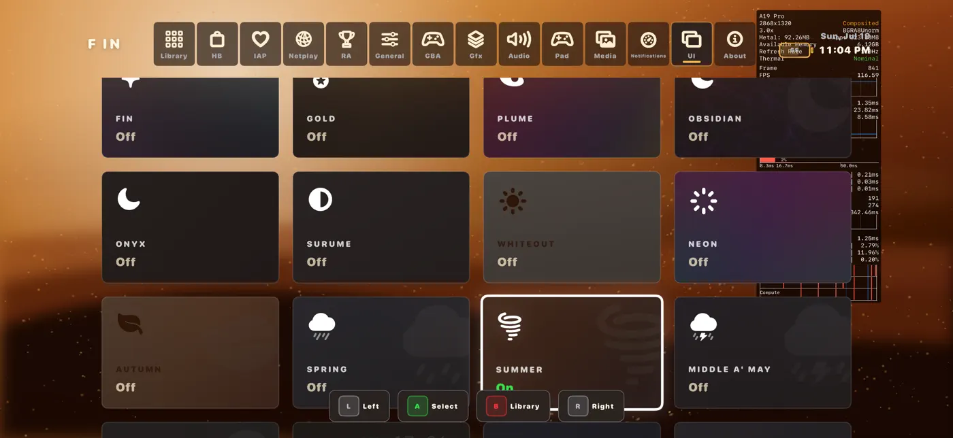Viewport: 953px width, 438px height.
Task: Open the GBA controller tab
Action: (433, 44)
